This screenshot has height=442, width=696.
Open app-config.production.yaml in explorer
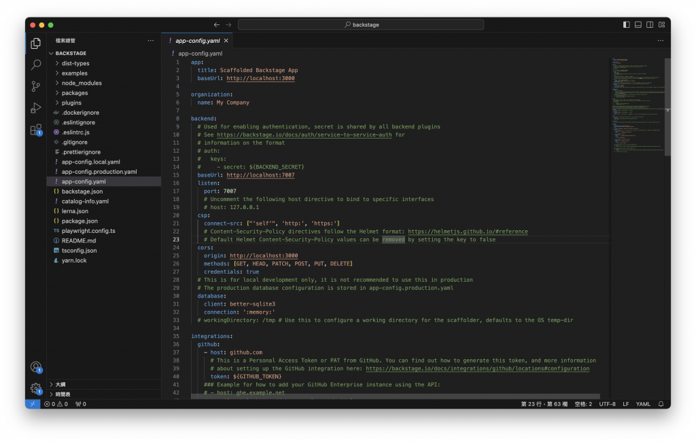[x=104, y=172]
